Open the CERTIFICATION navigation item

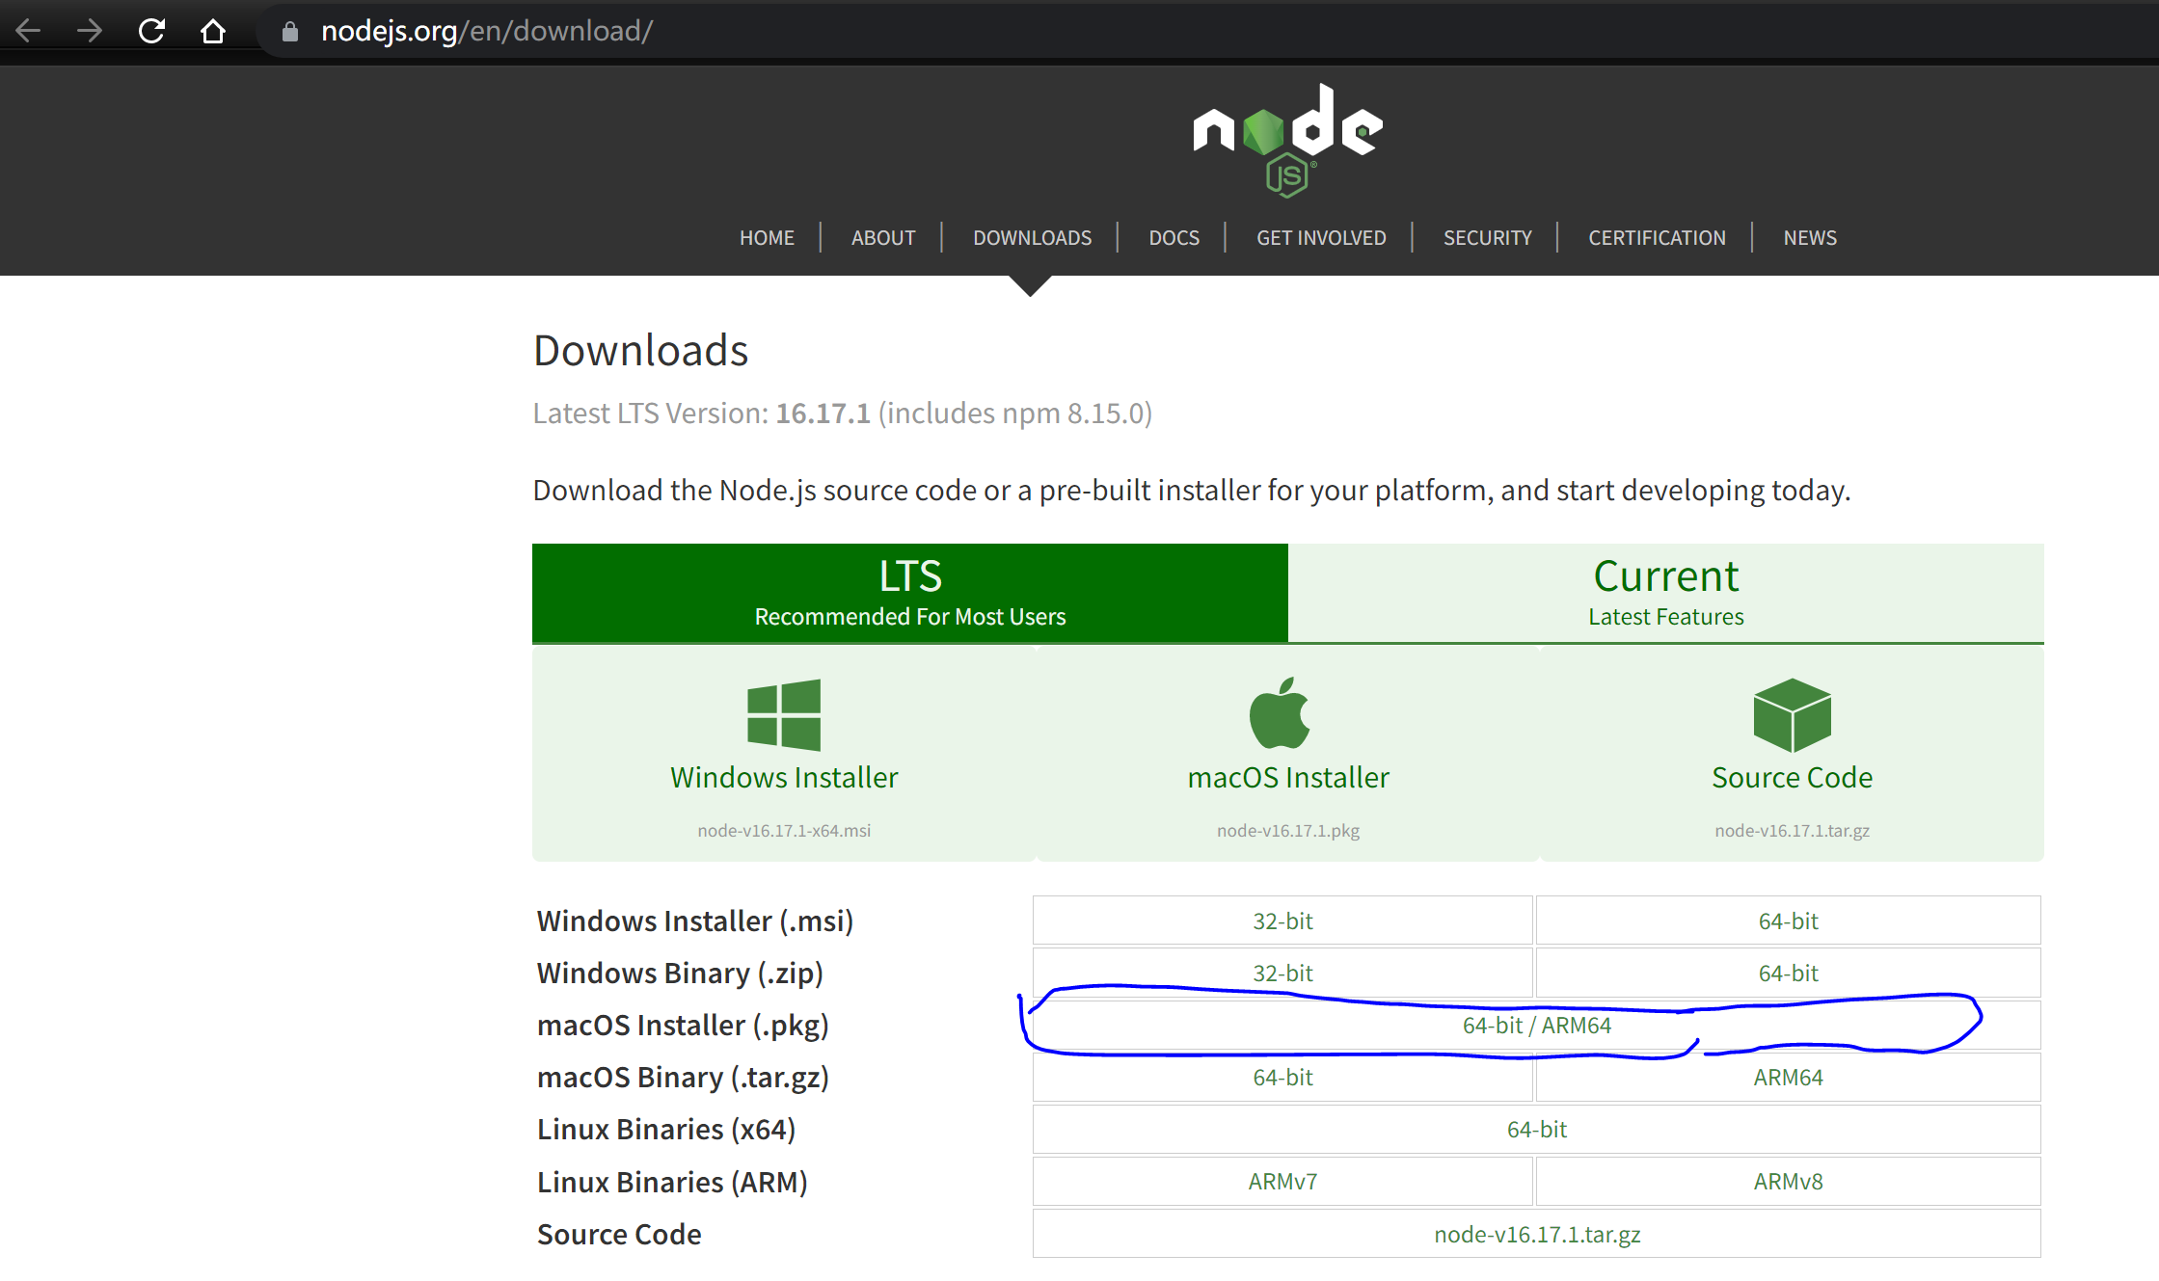click(1657, 237)
